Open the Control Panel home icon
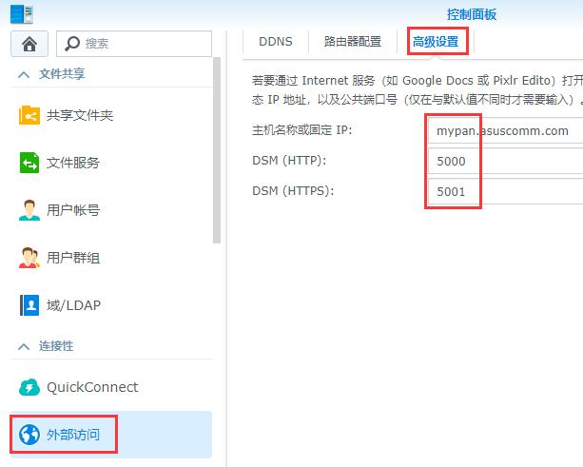This screenshot has height=467, width=583. [x=29, y=44]
